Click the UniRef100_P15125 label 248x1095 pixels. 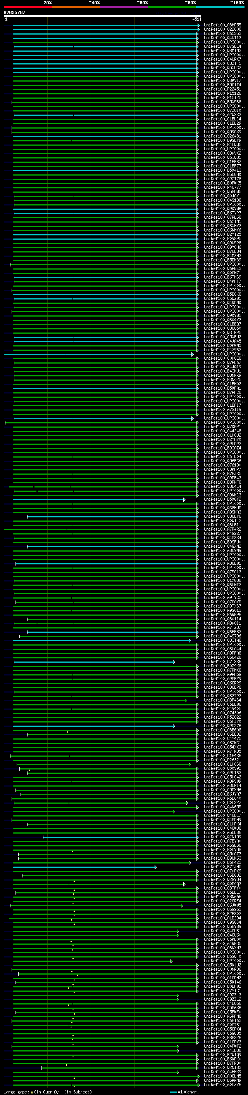[222, 98]
